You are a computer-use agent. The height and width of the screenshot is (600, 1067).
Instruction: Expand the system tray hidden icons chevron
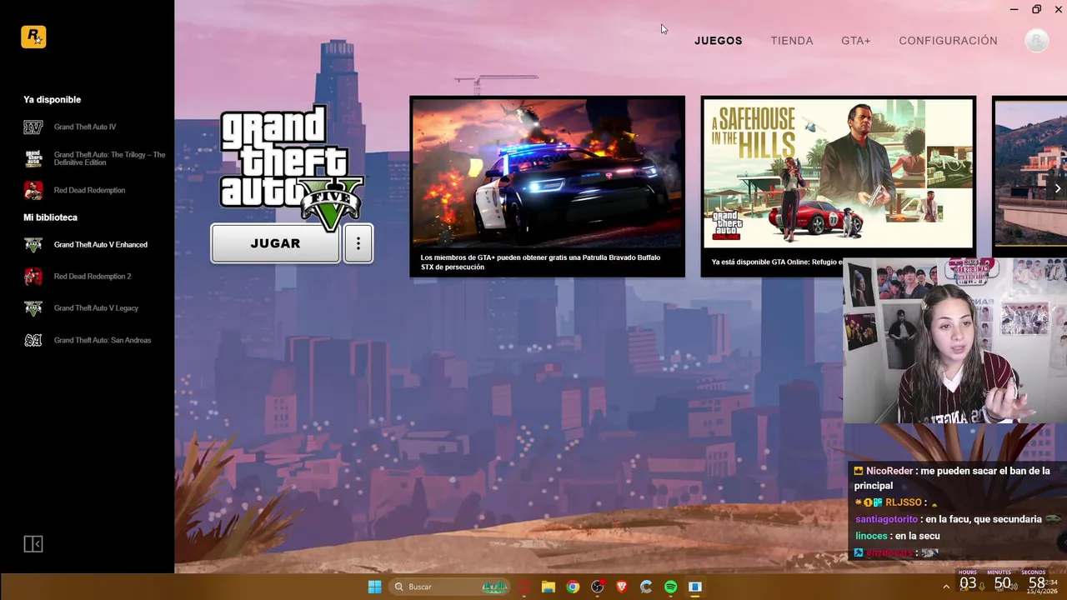click(945, 587)
